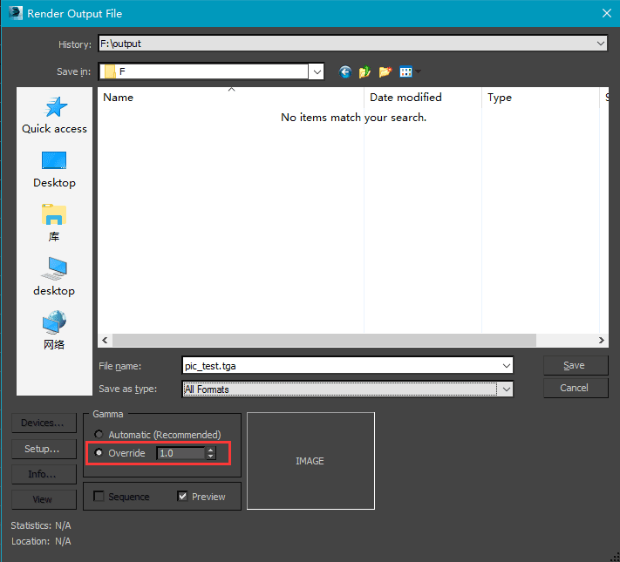Enable the Sequence checkbox
The height and width of the screenshot is (562, 620).
(x=99, y=497)
